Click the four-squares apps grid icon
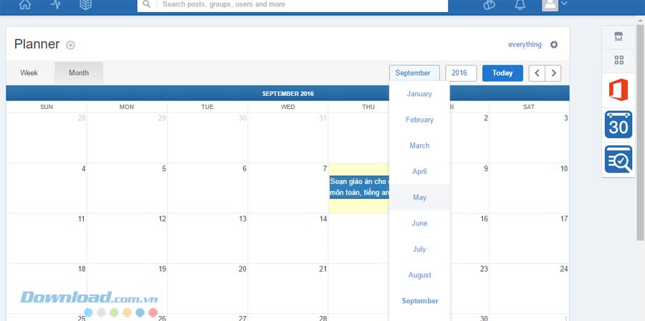Viewport: 645px width, 321px height. 618,60
